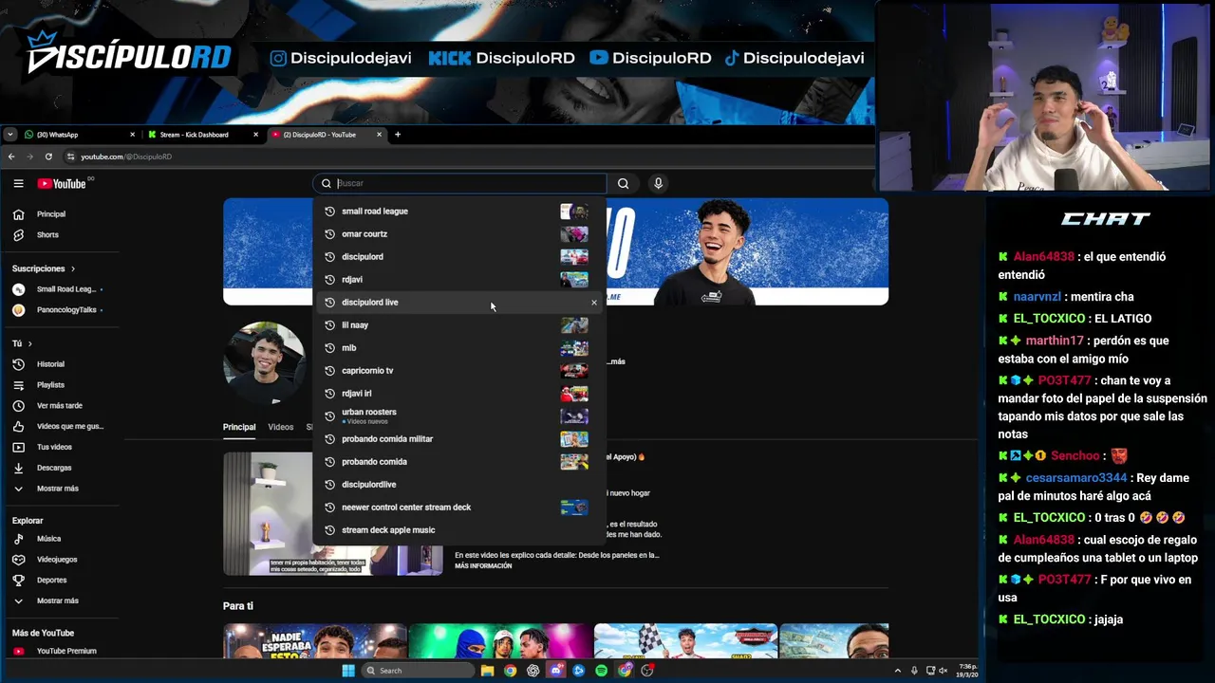1215x683 pixels.
Task: Close the WhatsApp browser tab
Action: click(x=132, y=135)
